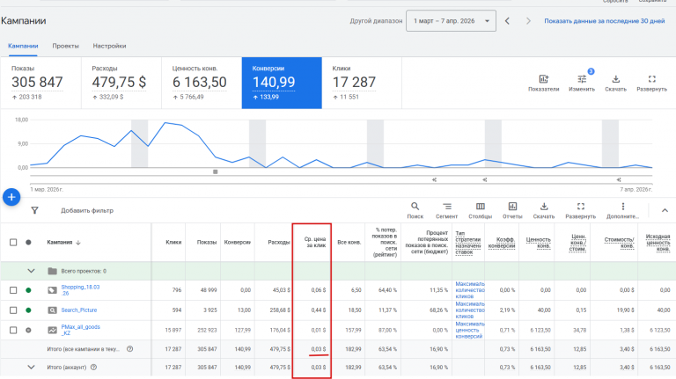Click Shopping campaign type icon
Image resolution: width=676 pixels, height=379 pixels.
pos(52,290)
